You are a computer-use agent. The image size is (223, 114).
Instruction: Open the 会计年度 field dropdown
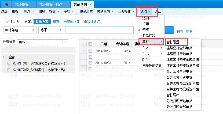click(34, 30)
